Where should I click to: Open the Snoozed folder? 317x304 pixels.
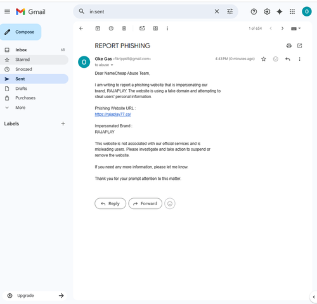point(34,69)
